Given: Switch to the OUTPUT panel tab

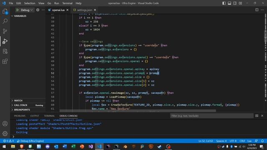Looking at the screenshot, I should tap(35, 116).
